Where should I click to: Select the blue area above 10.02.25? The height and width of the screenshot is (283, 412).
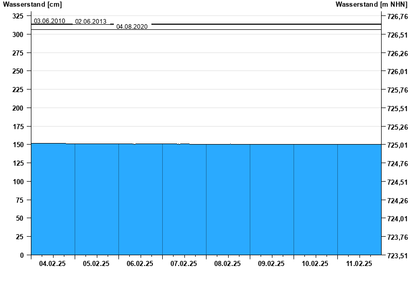pyautogui.click(x=315, y=200)
